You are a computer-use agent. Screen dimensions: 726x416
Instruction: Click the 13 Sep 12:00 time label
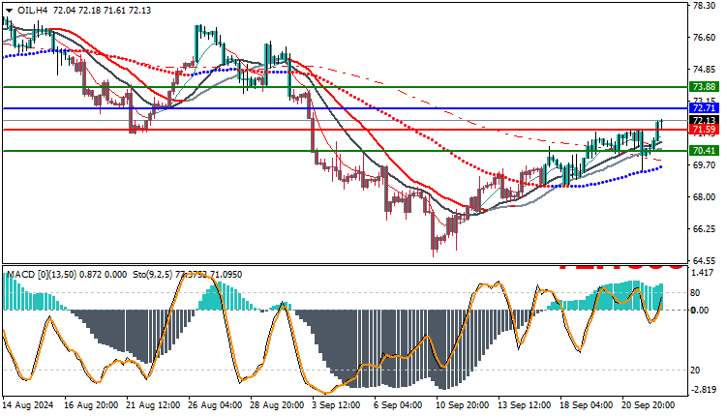click(524, 405)
